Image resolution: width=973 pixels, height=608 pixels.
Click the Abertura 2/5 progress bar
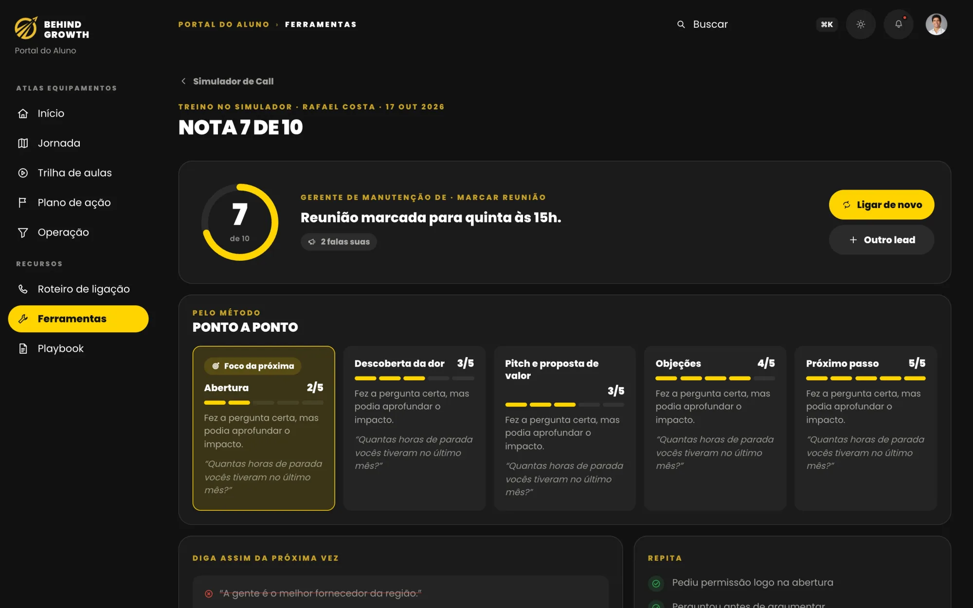click(x=264, y=403)
